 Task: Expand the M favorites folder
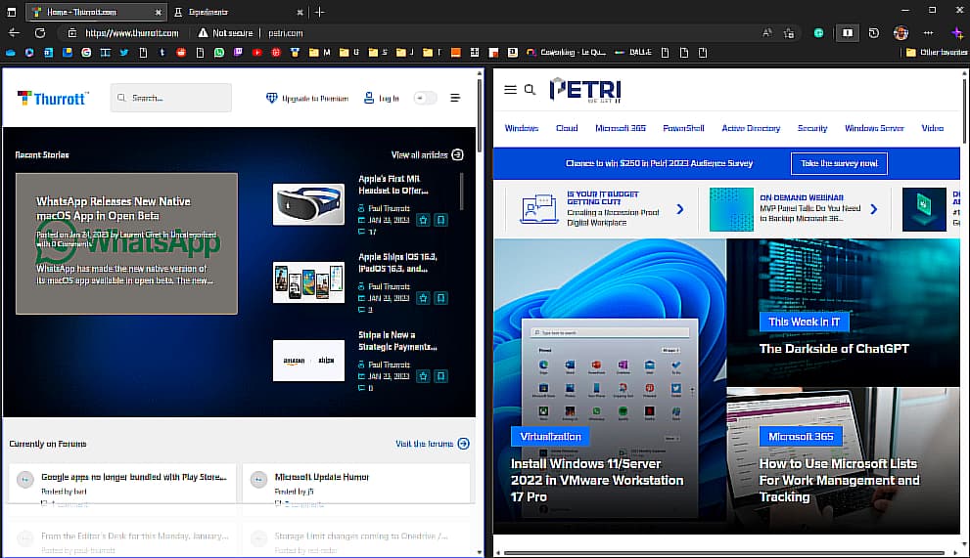coord(320,53)
